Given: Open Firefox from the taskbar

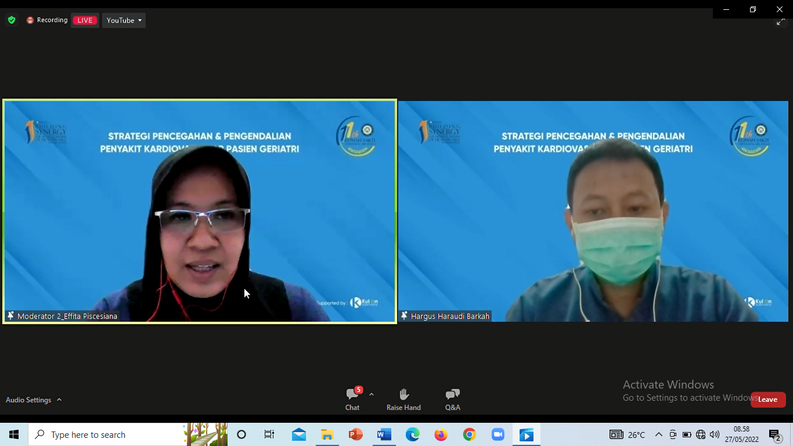Looking at the screenshot, I should [x=441, y=434].
